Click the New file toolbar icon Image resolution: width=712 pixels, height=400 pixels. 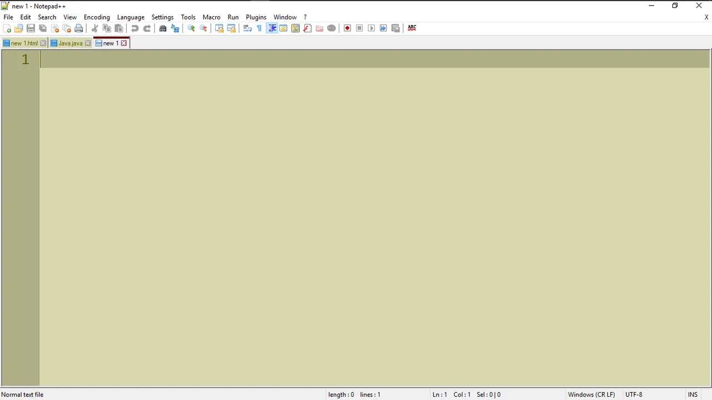tap(7, 28)
